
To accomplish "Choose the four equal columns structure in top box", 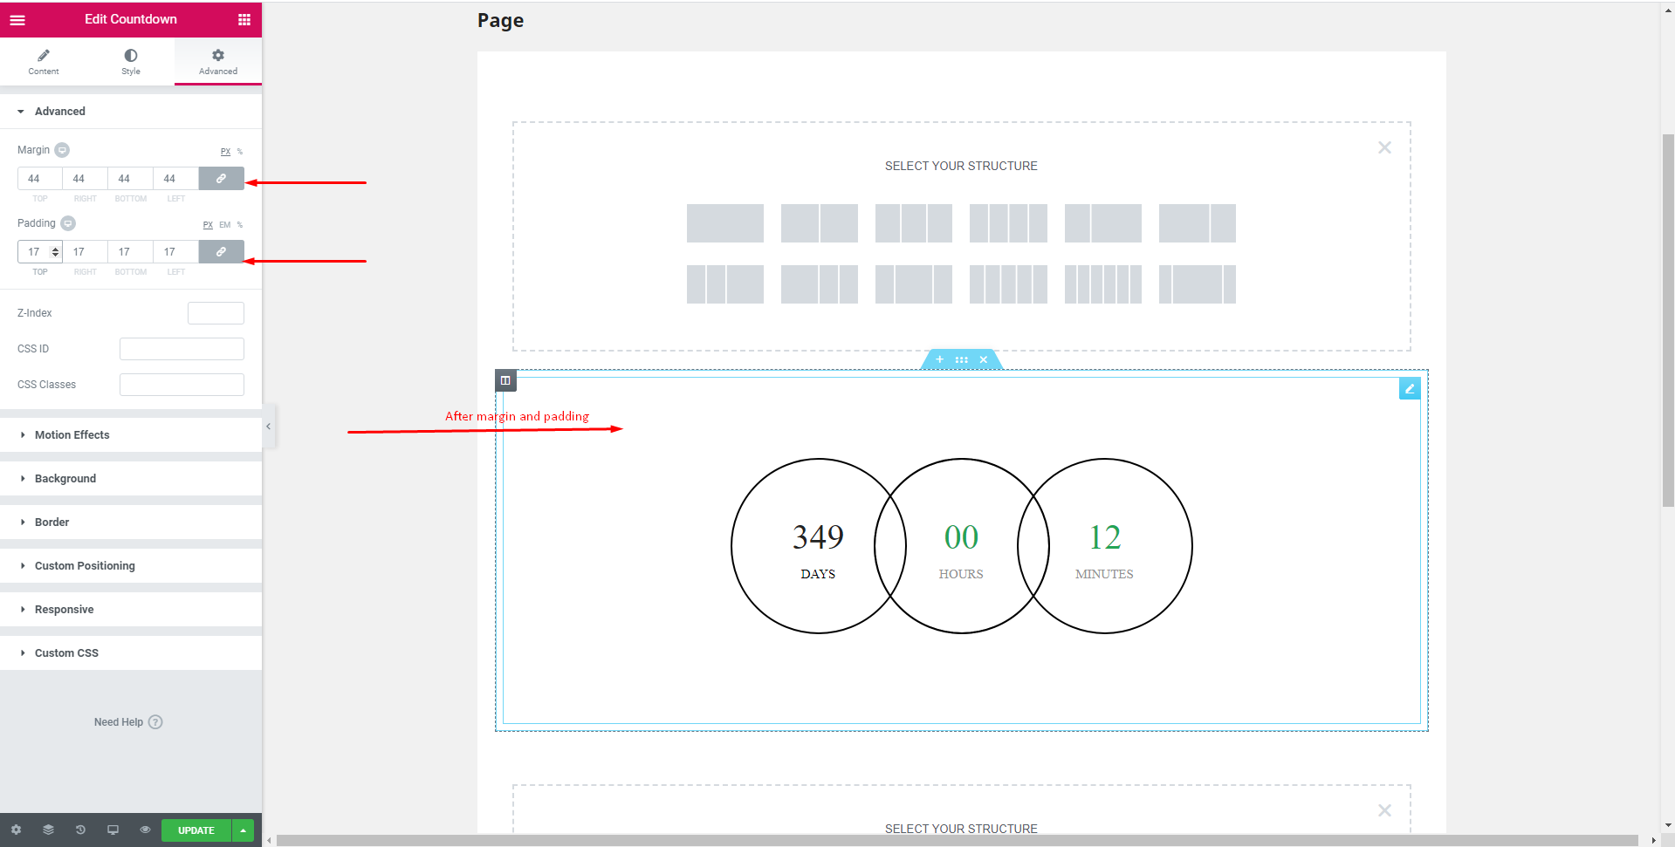I will (x=1008, y=223).
